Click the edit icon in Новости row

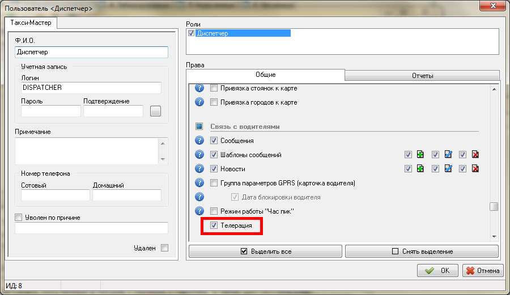point(448,169)
